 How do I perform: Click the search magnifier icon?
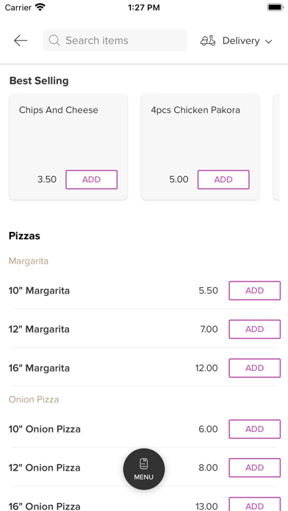pyautogui.click(x=54, y=40)
